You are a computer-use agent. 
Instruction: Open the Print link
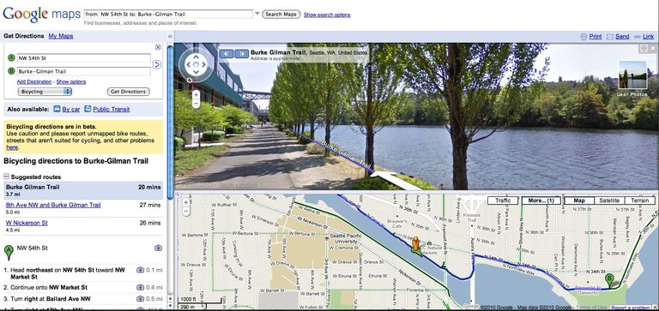[596, 37]
